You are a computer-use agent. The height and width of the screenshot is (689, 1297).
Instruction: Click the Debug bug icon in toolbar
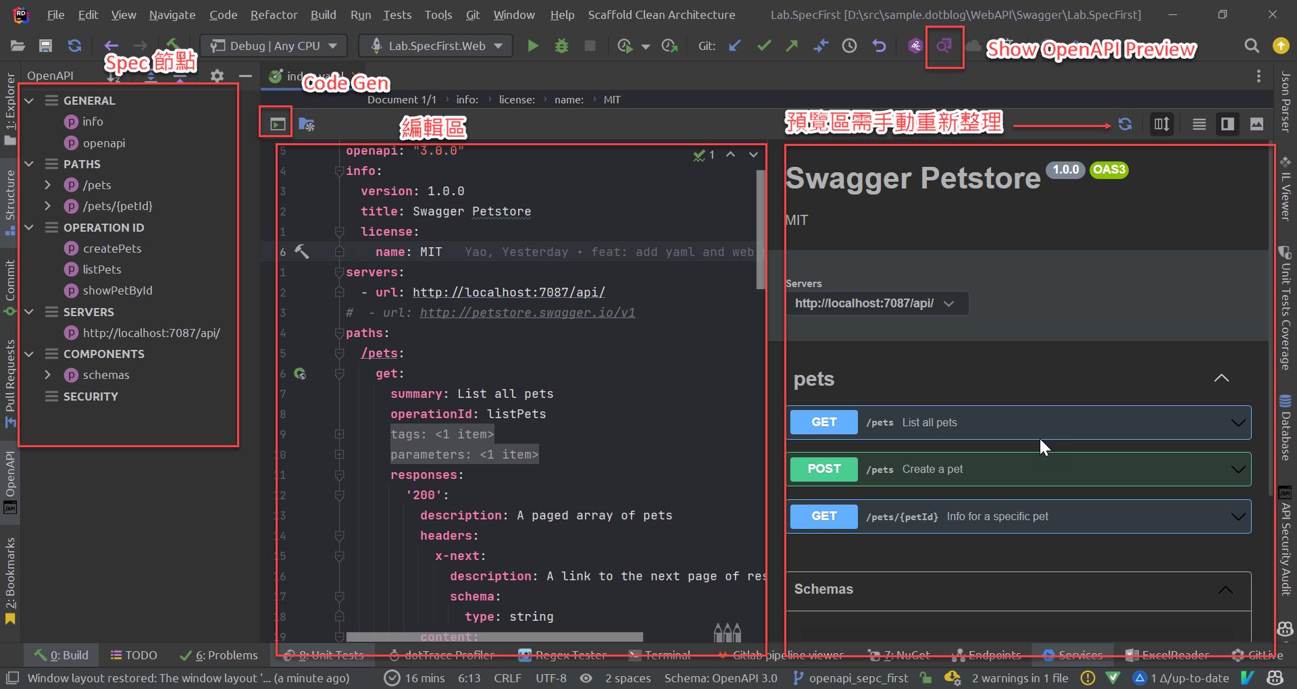[x=561, y=46]
